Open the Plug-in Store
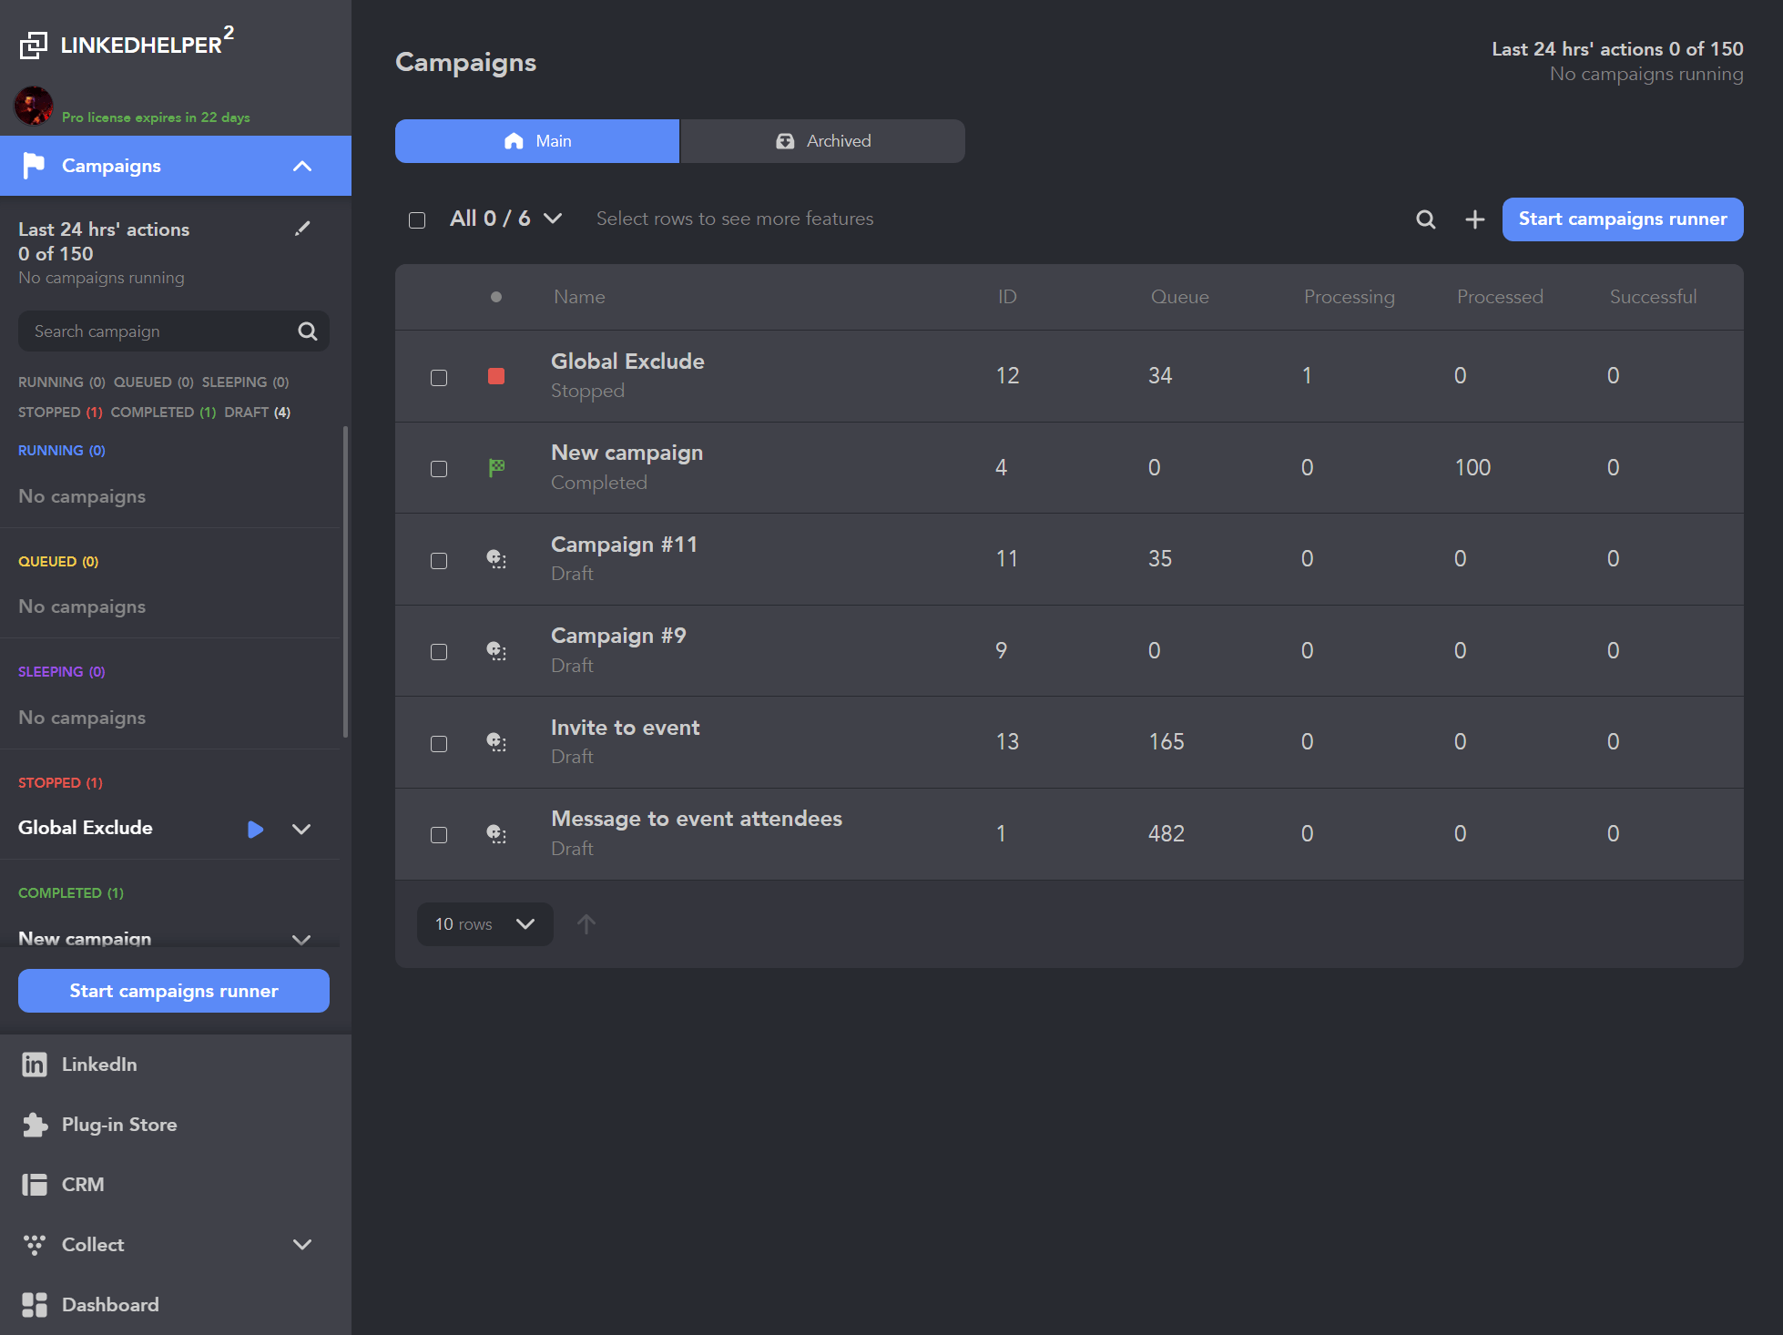The width and height of the screenshot is (1783, 1335). (118, 1124)
